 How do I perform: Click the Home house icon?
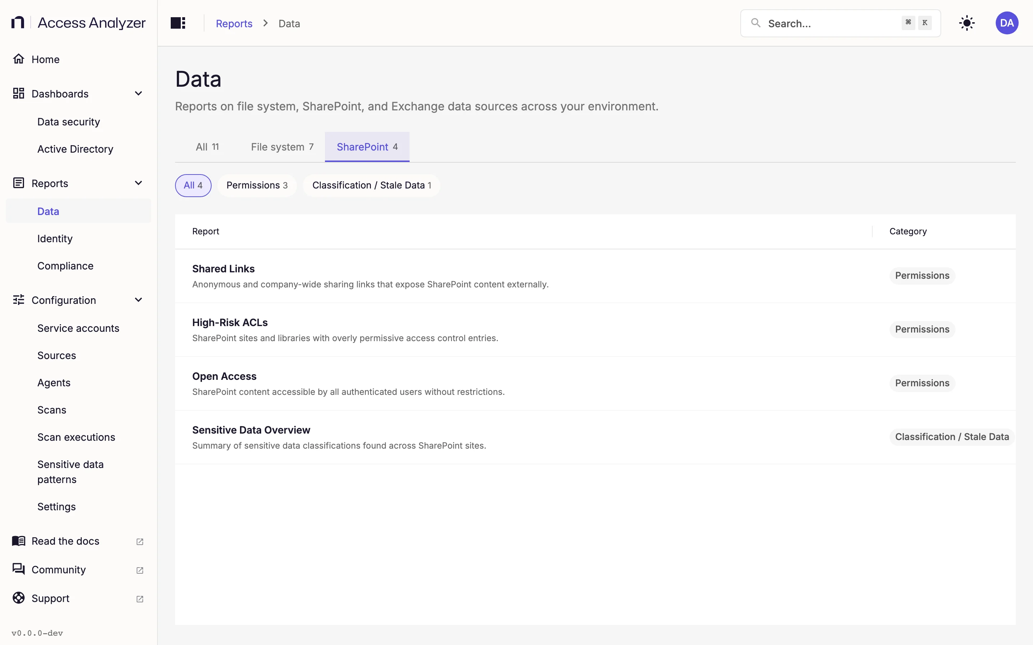[x=18, y=59]
